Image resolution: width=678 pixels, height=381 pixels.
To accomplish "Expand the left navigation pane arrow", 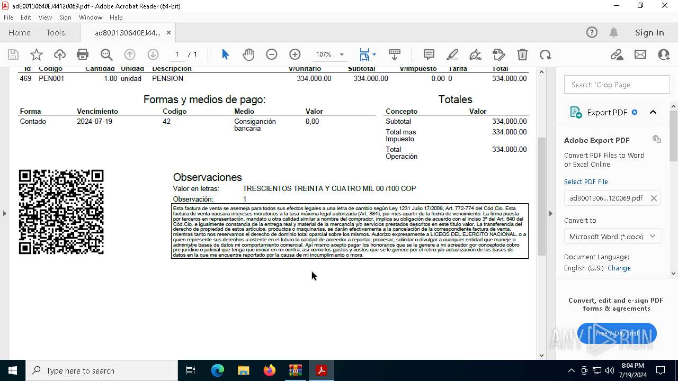I will tap(4, 213).
